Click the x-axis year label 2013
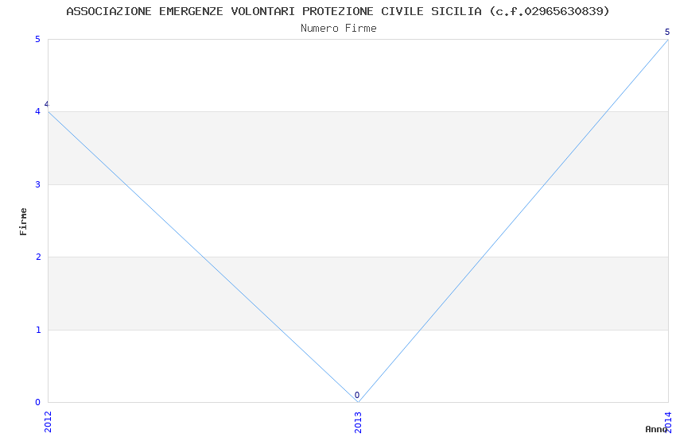Screen dimensions: 676x437 coord(358,421)
